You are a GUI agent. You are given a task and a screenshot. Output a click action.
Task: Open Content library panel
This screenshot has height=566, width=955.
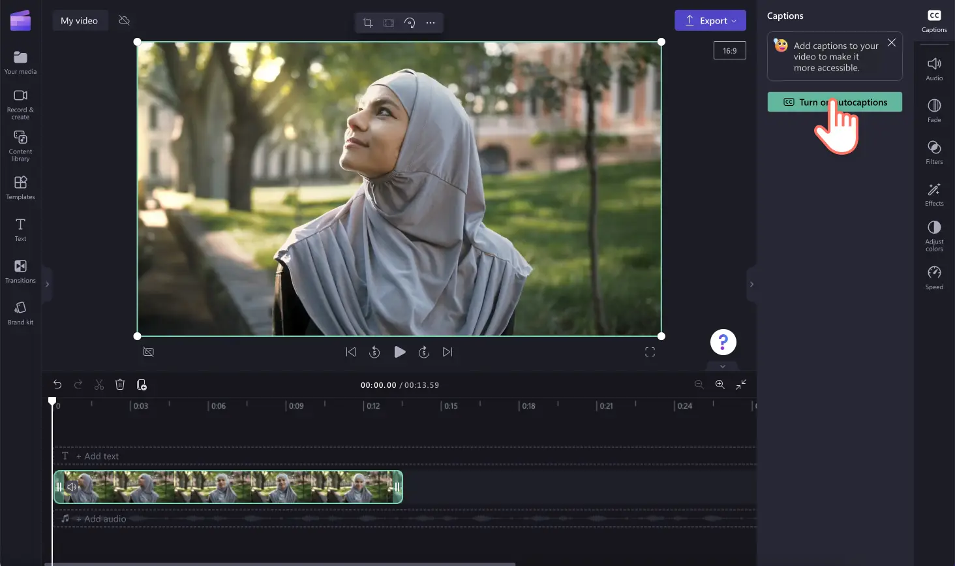20,146
